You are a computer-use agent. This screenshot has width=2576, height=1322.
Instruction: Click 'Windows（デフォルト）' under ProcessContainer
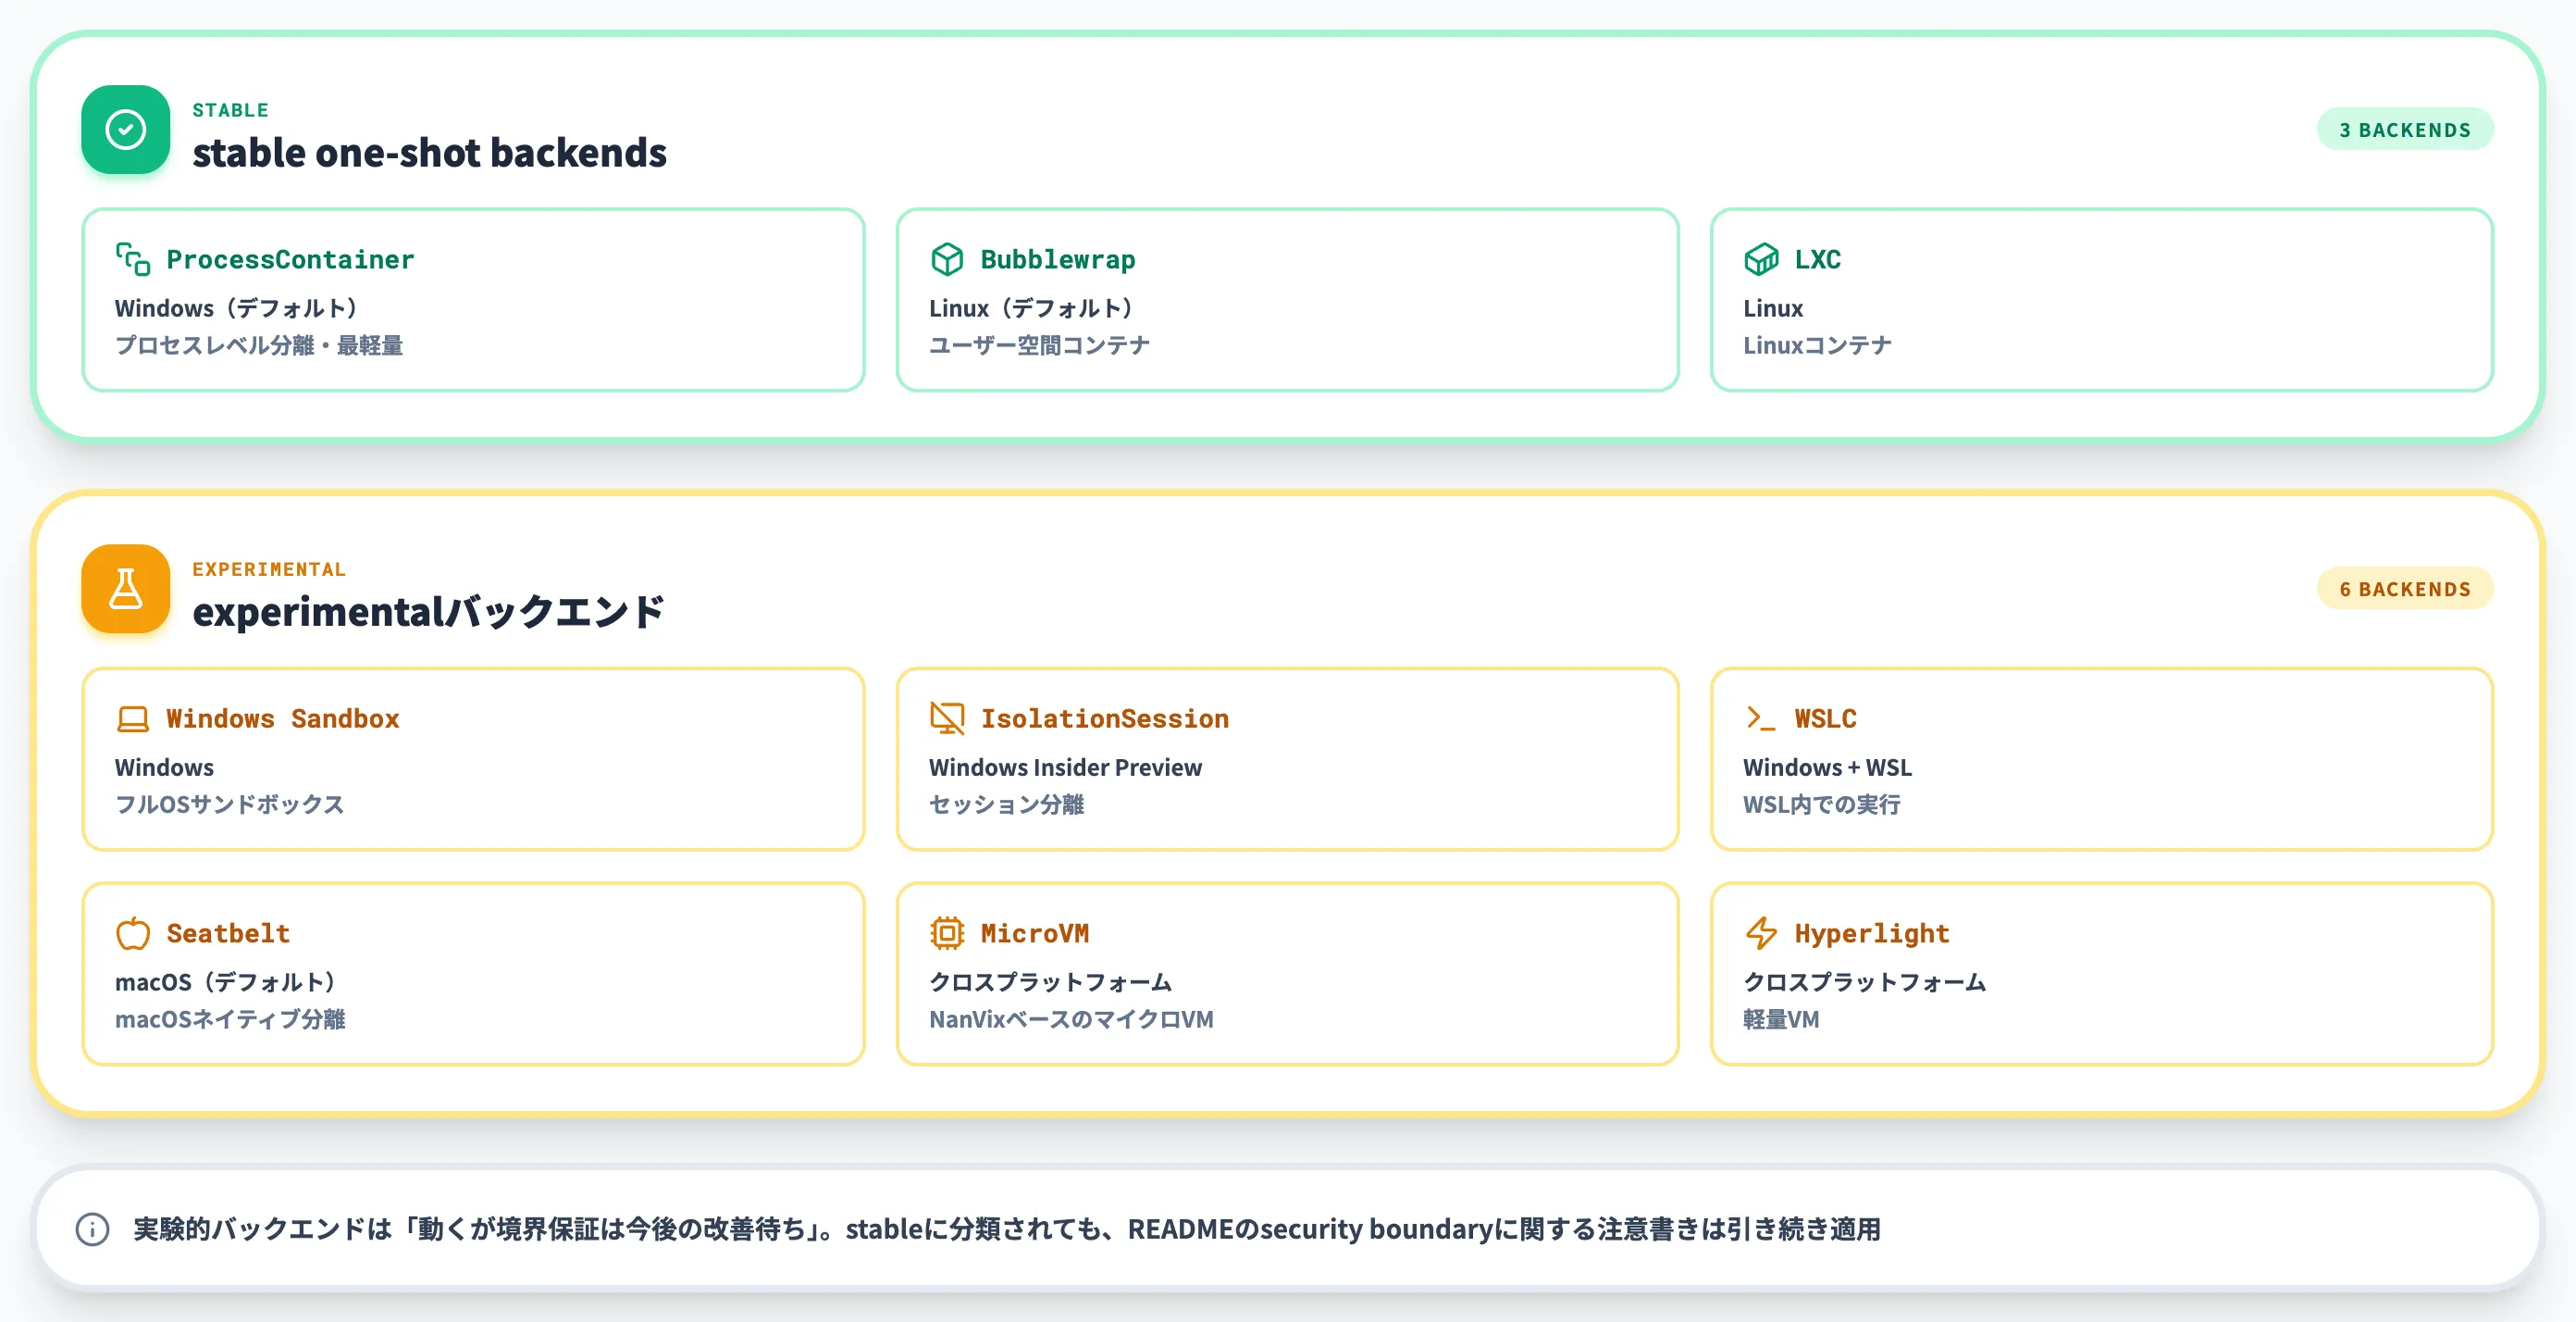[x=236, y=308]
